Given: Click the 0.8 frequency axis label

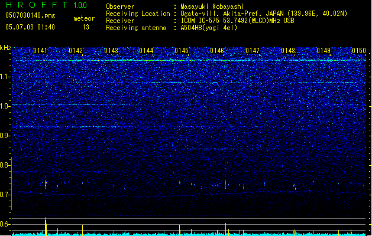Looking at the screenshot, I should pyautogui.click(x=4, y=165).
